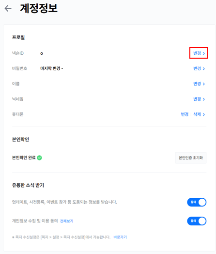Click the 계정정보 page title
The width and height of the screenshot is (216, 254).
pyautogui.click(x=39, y=8)
